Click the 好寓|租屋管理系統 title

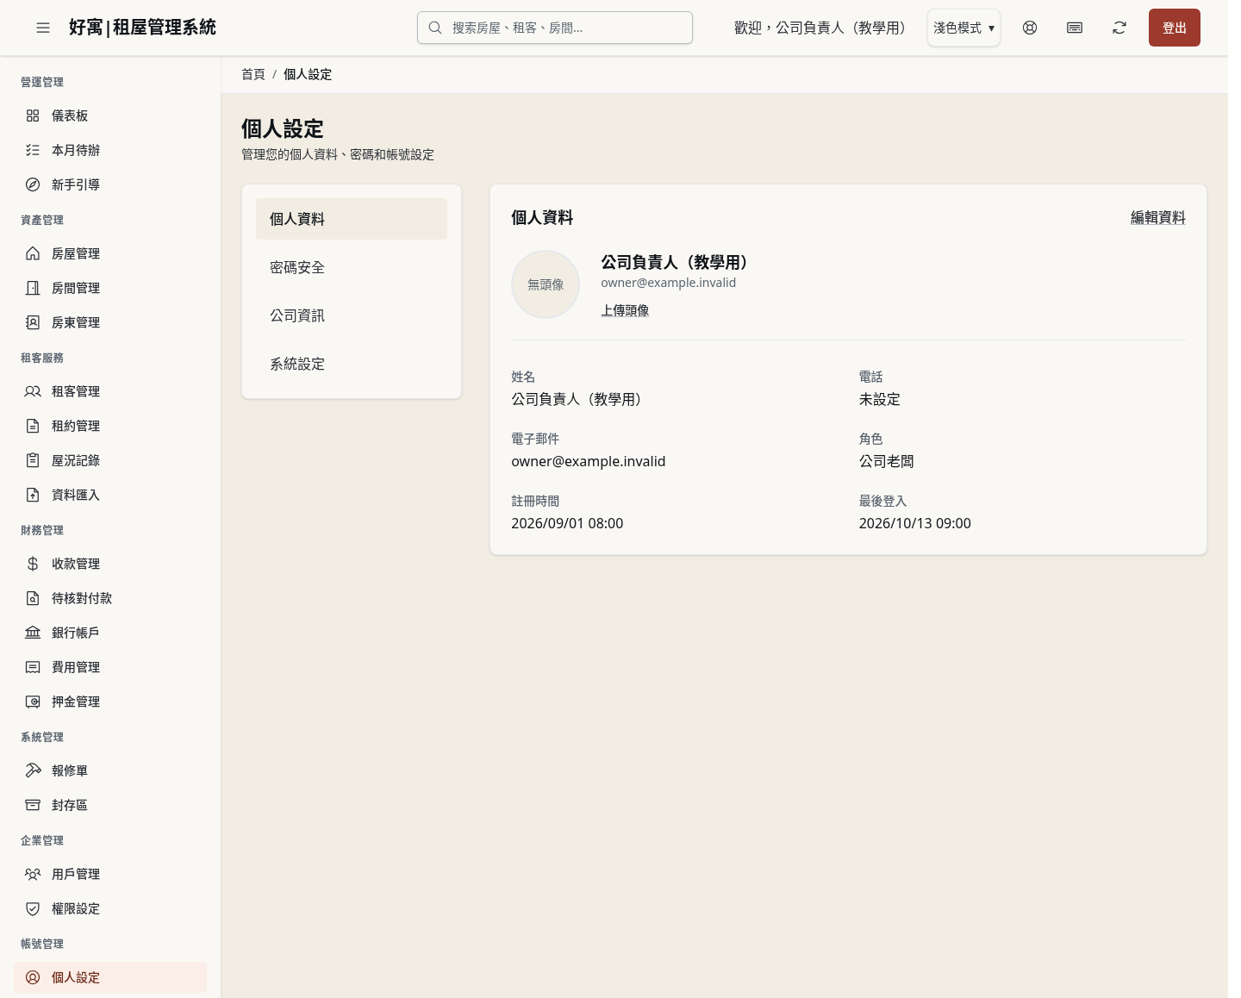(142, 28)
